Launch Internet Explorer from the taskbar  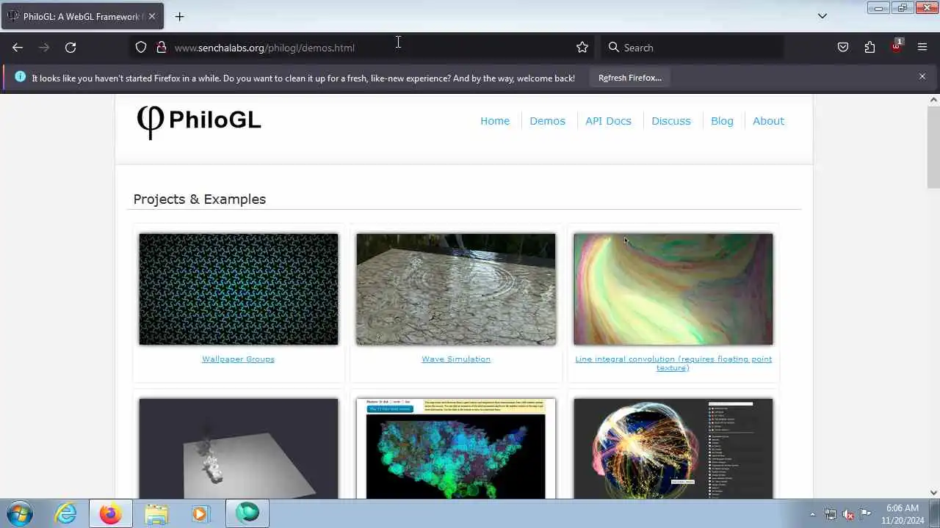click(x=66, y=513)
